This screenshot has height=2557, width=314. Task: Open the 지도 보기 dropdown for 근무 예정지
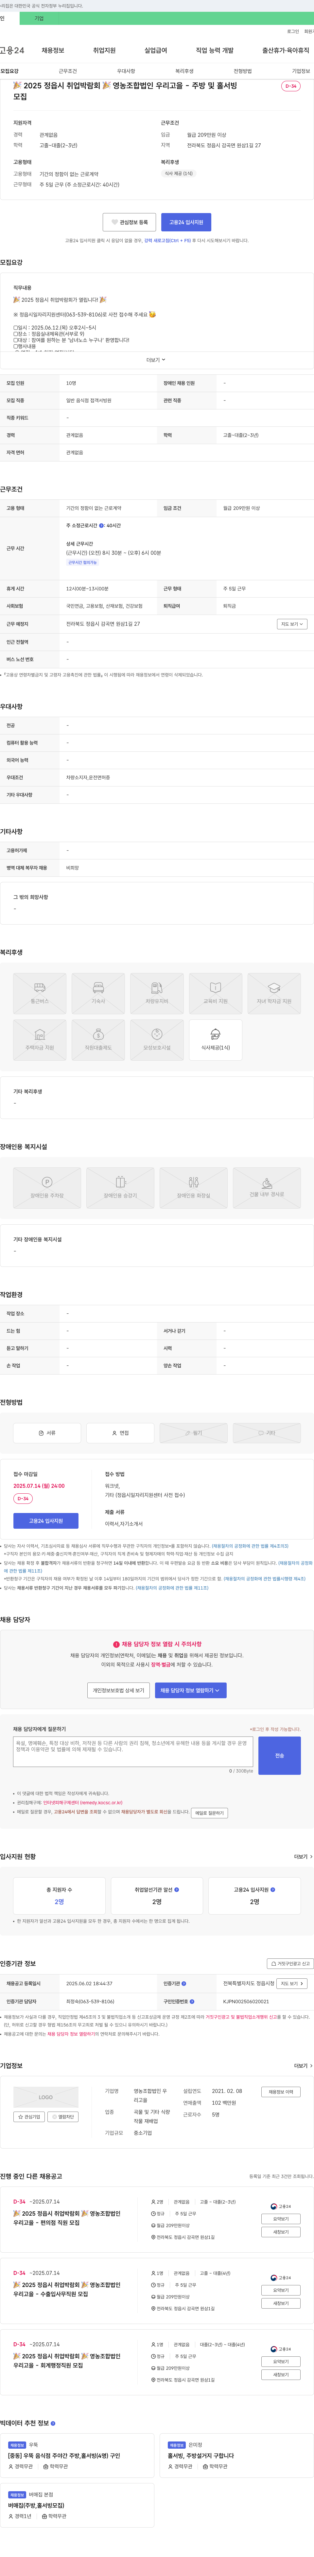tap(292, 624)
